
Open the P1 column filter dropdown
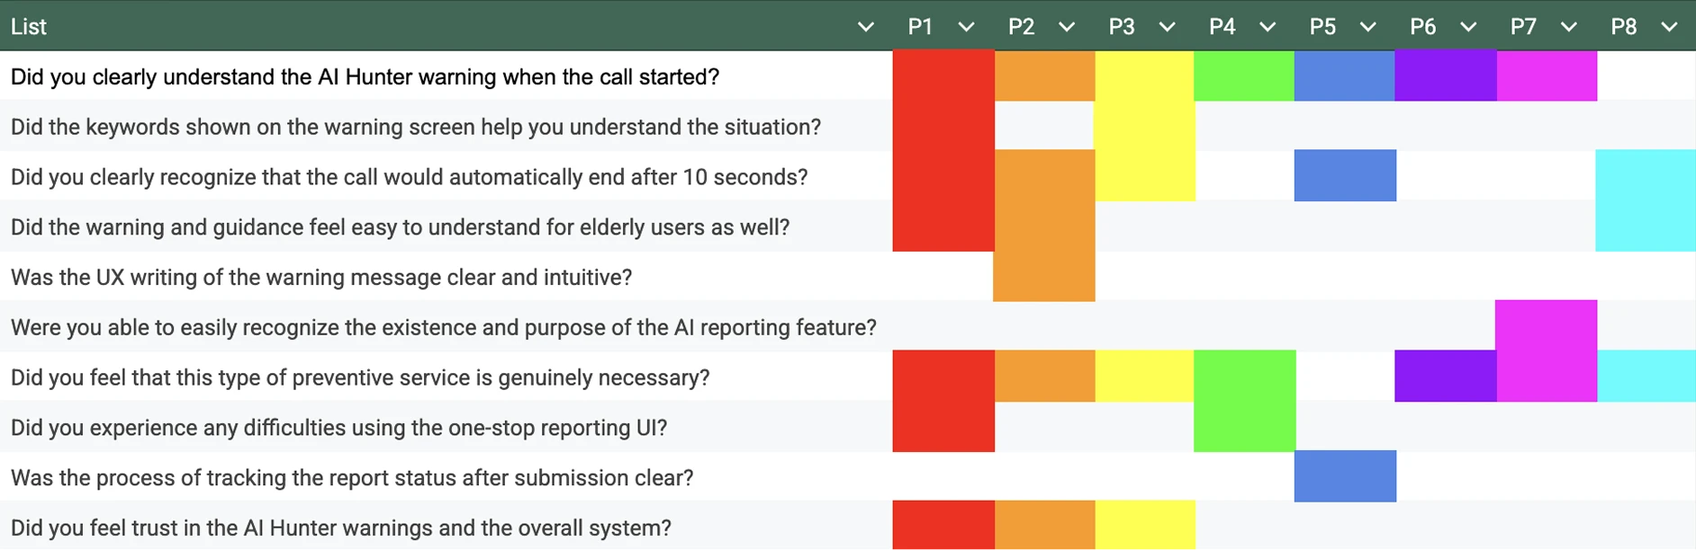tap(966, 27)
